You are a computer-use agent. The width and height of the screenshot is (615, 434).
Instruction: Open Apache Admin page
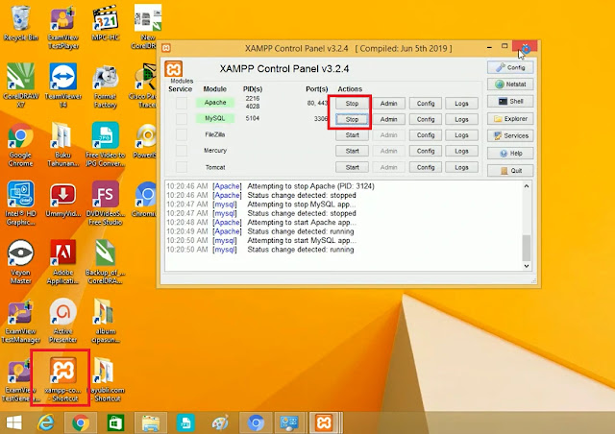tap(388, 104)
